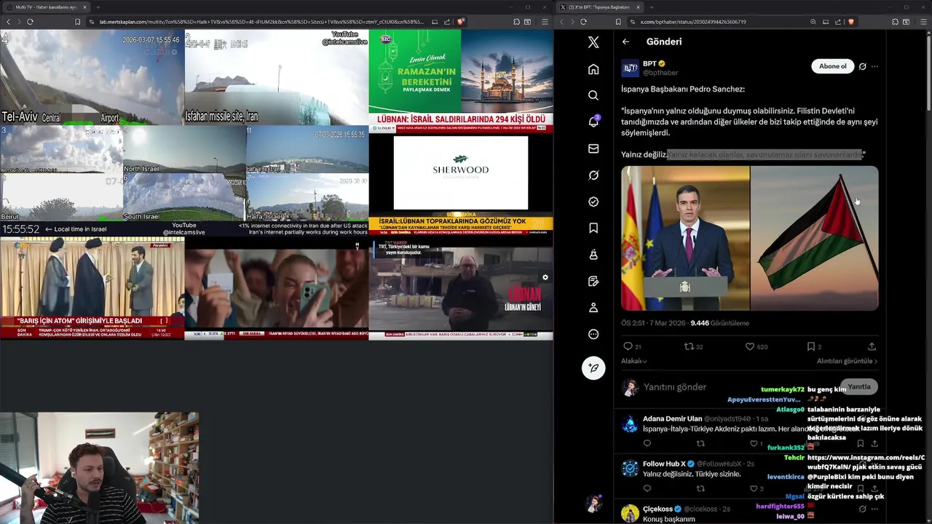932x524 pixels.
Task: Open the More circle icon in X sidebar
Action: click(x=593, y=334)
